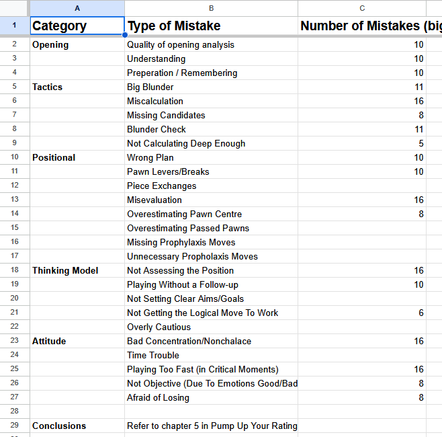Select the Overly Cautious cell
Viewport: 442px width, 437px height.
tap(211, 327)
